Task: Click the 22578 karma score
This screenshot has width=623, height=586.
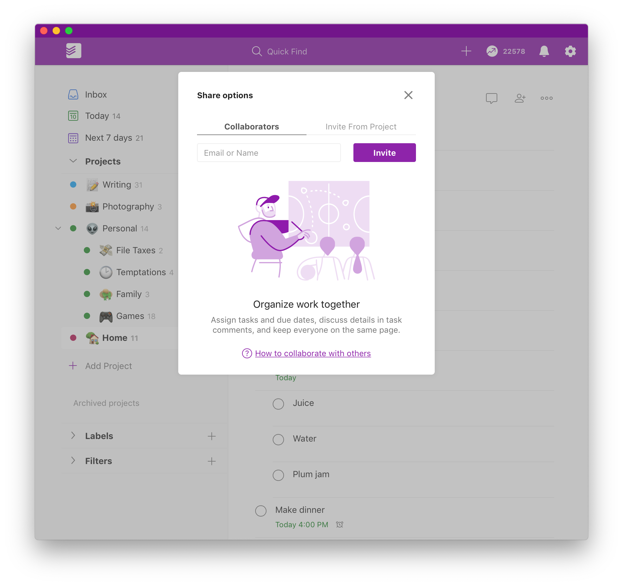Action: click(514, 51)
